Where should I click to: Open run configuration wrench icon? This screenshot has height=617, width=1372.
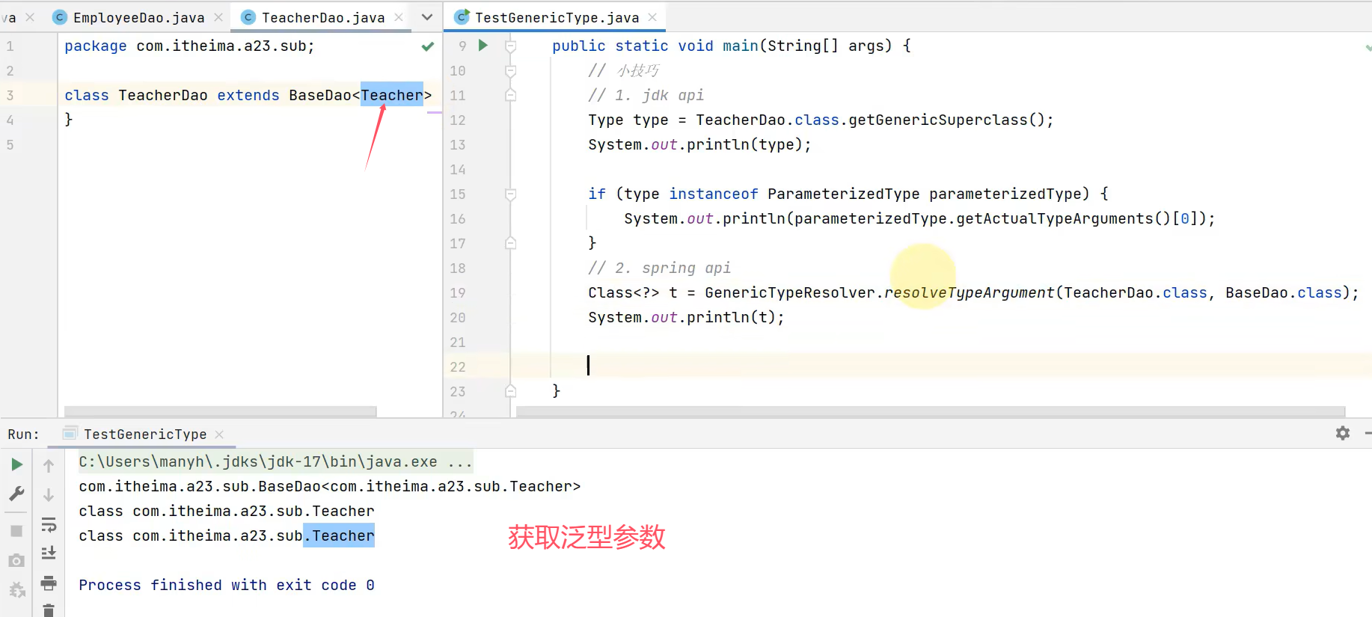pos(16,494)
